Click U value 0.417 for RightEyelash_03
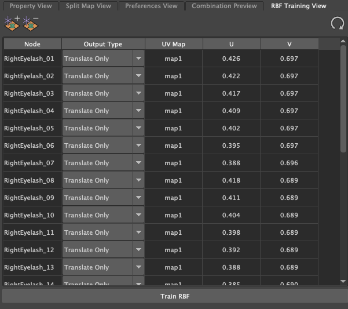 (231, 93)
